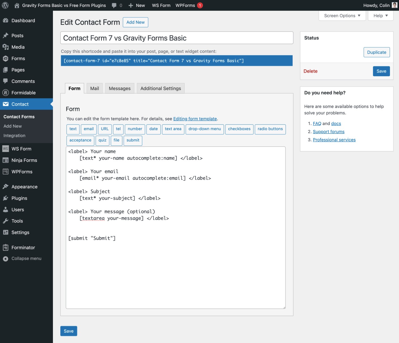Click the WS Form sidebar icon

pos(6,149)
